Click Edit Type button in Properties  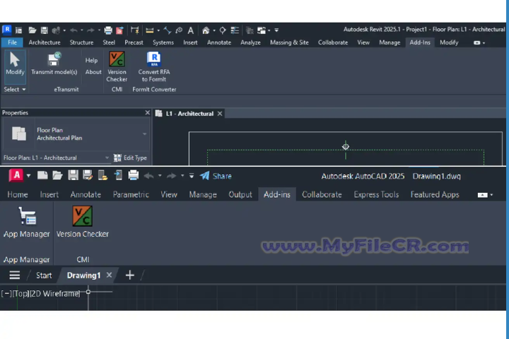[130, 157]
